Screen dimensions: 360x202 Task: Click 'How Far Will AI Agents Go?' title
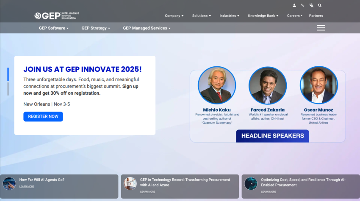42,180
